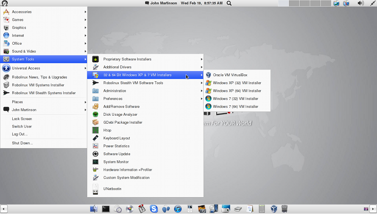Open Custom System Modification
Image resolution: width=377 pixels, height=214 pixels.
tap(145, 178)
